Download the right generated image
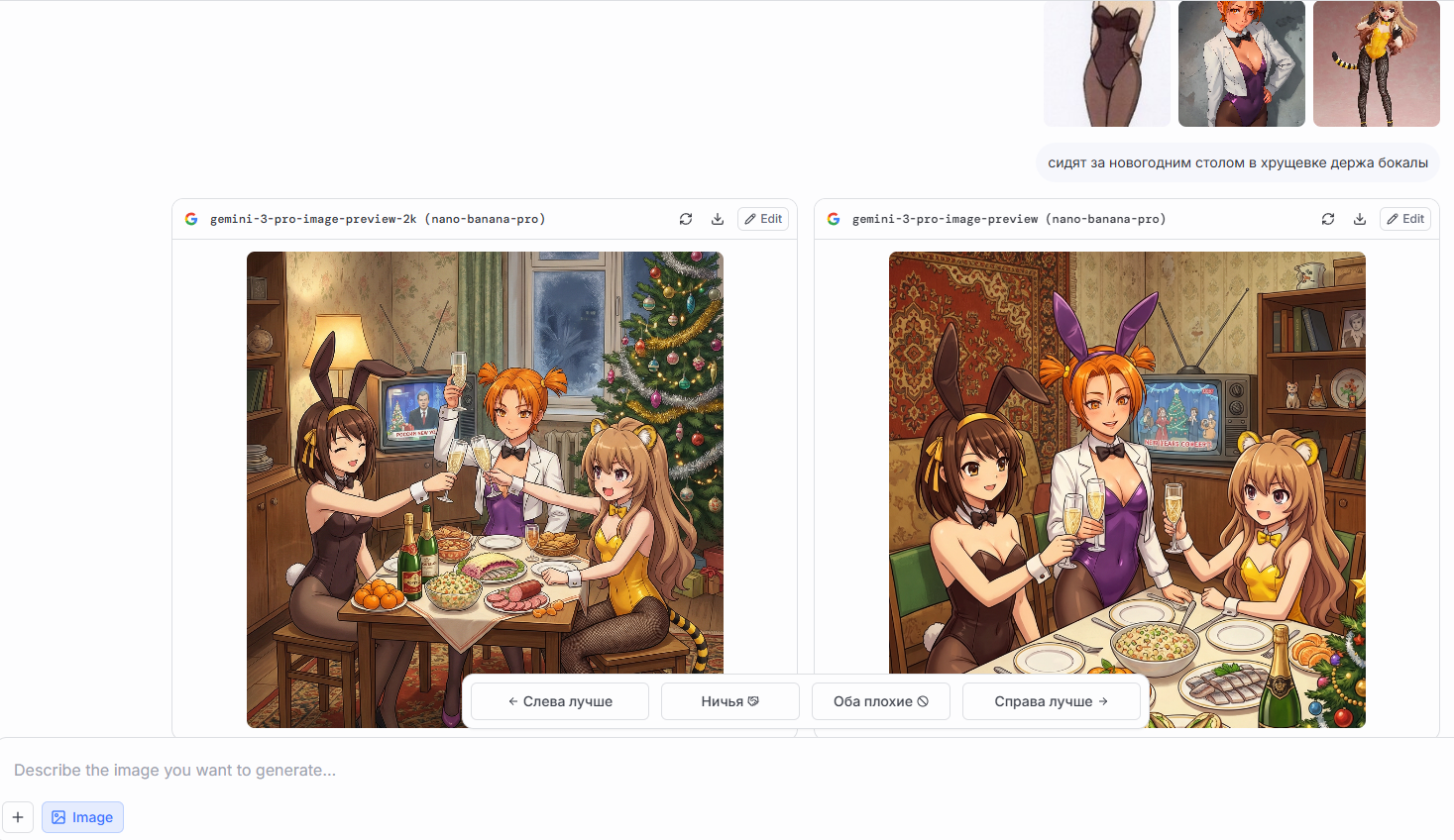The height and width of the screenshot is (840, 1454). 1360,219
